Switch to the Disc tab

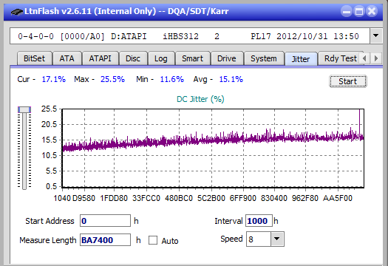coord(133,58)
